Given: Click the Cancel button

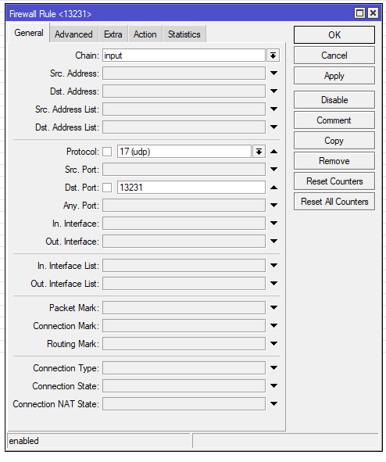Looking at the screenshot, I should click(334, 55).
